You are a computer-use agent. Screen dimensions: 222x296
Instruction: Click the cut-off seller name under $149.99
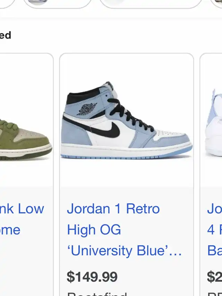(x=97, y=294)
